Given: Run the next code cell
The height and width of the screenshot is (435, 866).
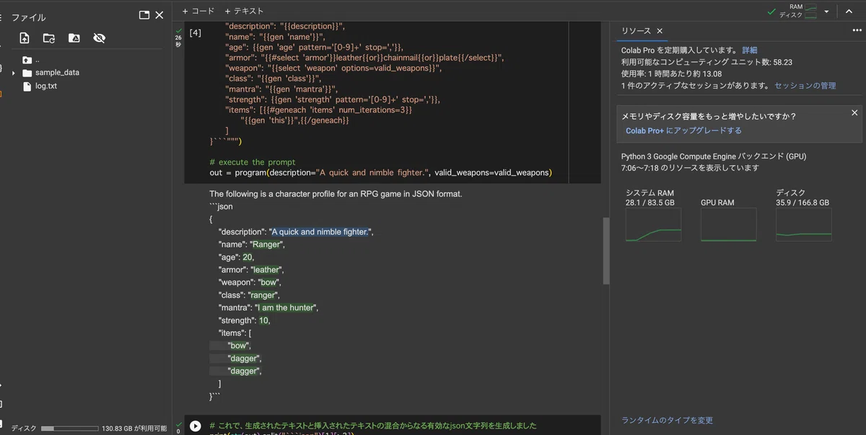Looking at the screenshot, I should [x=195, y=426].
